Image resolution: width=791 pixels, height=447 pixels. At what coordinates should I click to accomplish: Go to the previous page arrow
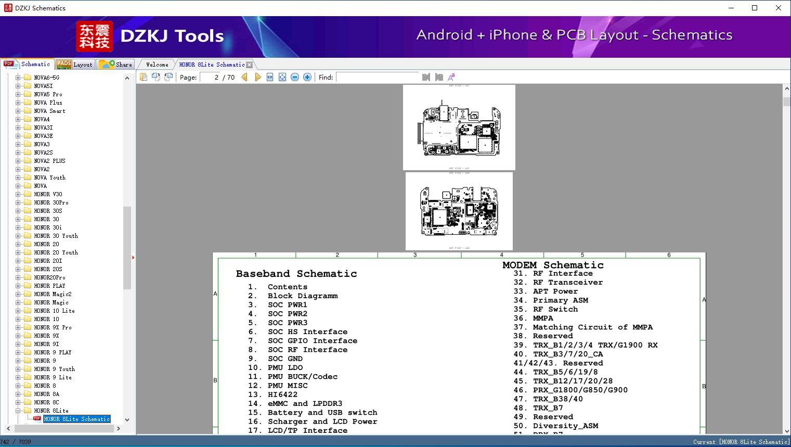pos(244,77)
